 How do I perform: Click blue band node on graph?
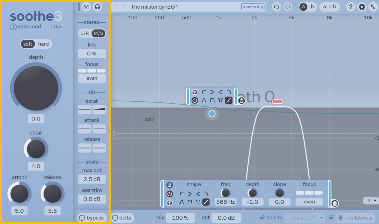tap(212, 114)
